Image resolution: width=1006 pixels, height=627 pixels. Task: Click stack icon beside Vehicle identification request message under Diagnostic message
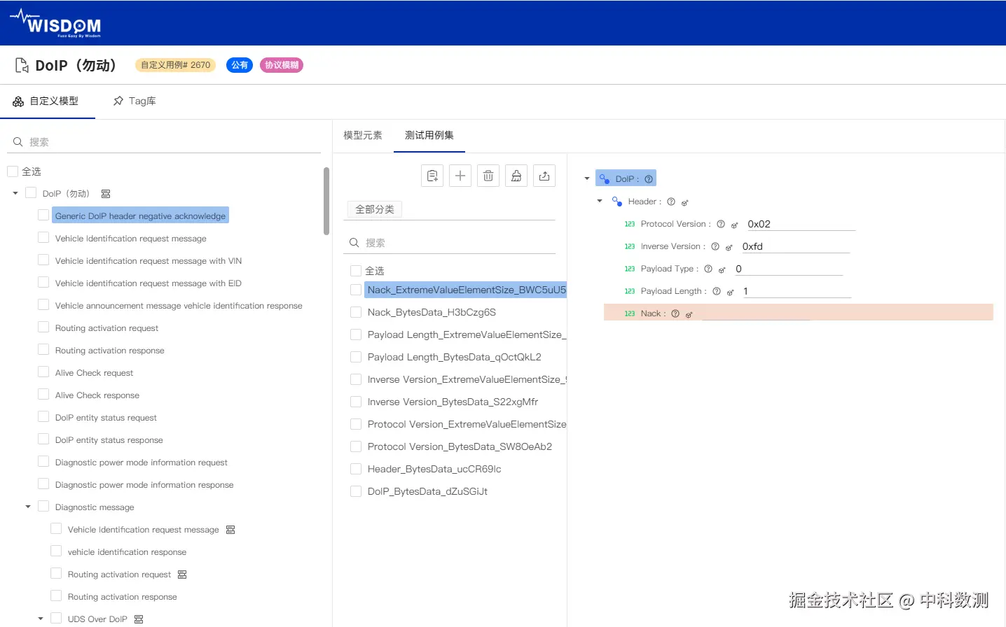click(230, 530)
